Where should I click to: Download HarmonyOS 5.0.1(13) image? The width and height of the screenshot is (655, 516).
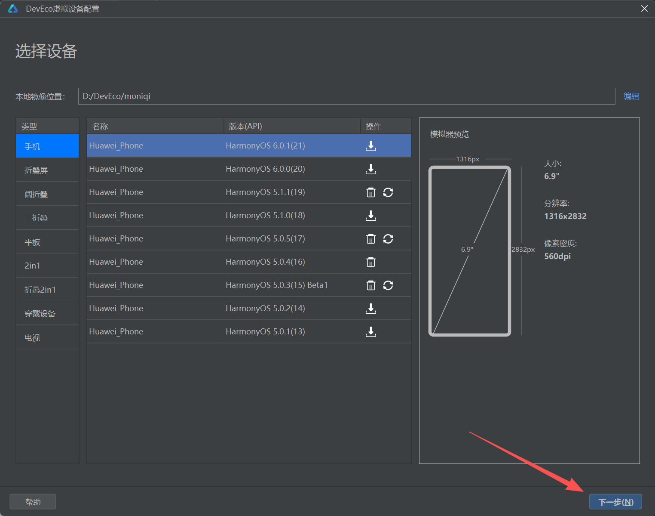pyautogui.click(x=371, y=332)
